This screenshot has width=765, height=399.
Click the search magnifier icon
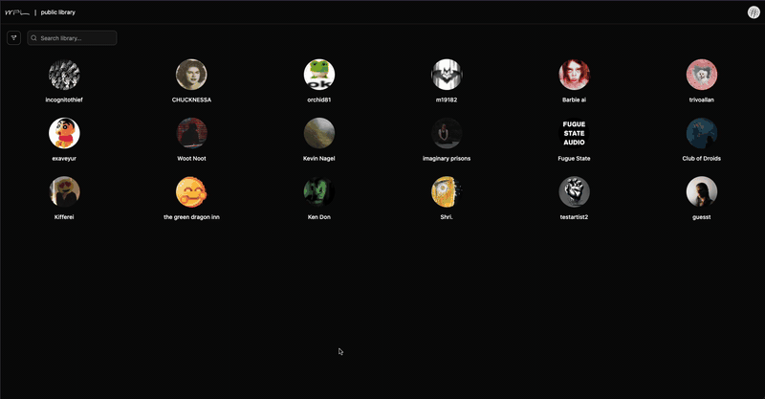[x=34, y=38]
